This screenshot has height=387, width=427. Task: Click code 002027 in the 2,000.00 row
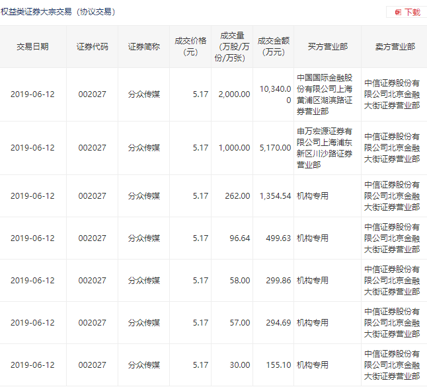coord(93,94)
